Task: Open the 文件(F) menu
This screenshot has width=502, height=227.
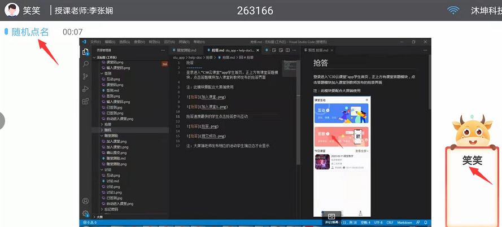Action: (94, 42)
